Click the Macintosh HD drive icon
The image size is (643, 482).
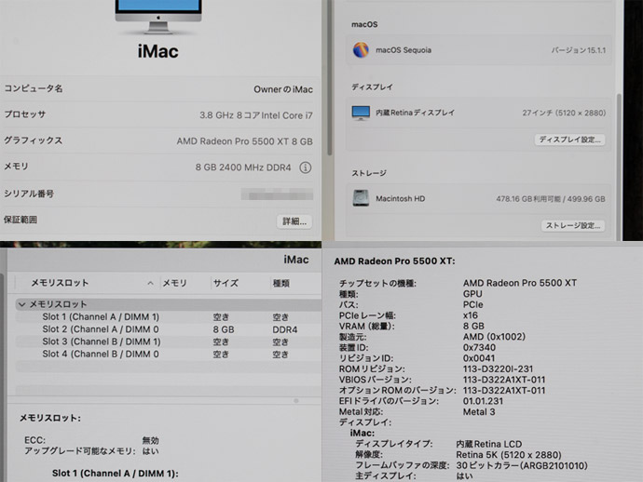pos(361,198)
